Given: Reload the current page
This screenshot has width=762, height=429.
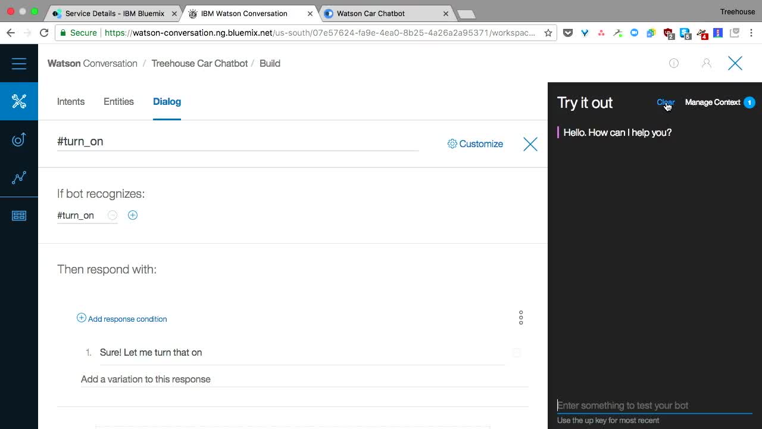Looking at the screenshot, I should coord(44,33).
